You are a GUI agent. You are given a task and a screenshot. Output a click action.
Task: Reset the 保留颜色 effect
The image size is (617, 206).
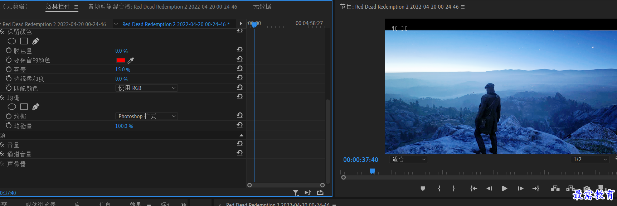click(x=240, y=31)
